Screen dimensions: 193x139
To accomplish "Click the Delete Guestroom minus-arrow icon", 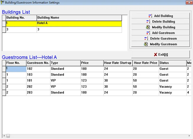I will point(146,38).
